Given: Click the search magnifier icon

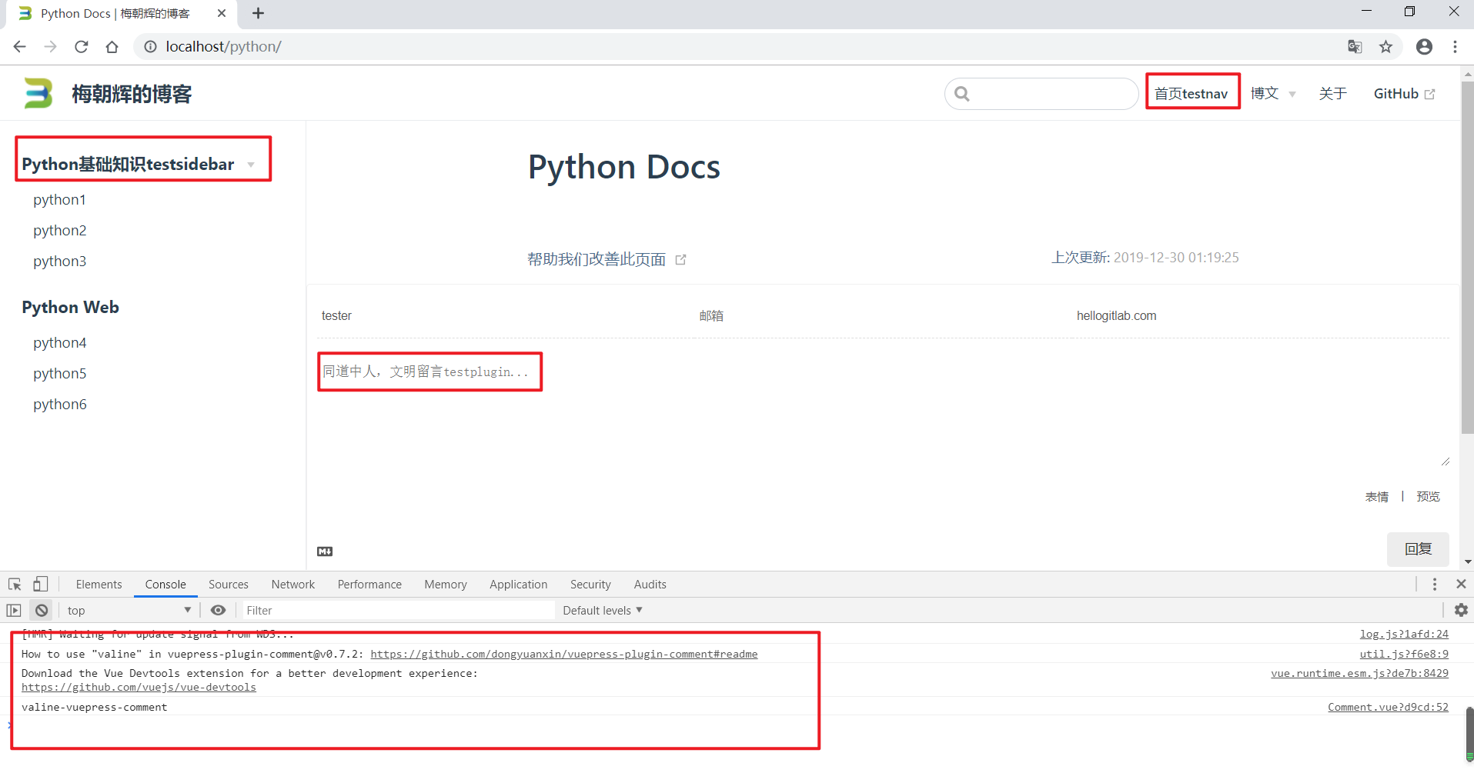Looking at the screenshot, I should pos(962,94).
